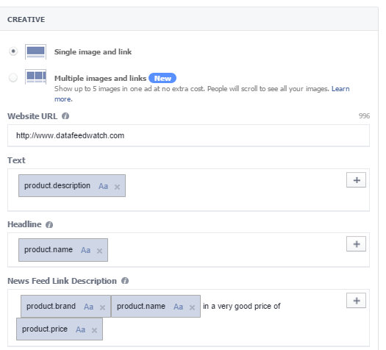Screen dimensions: 386x350
Task: Click the single image layout thumbnail icon
Action: (x=36, y=51)
